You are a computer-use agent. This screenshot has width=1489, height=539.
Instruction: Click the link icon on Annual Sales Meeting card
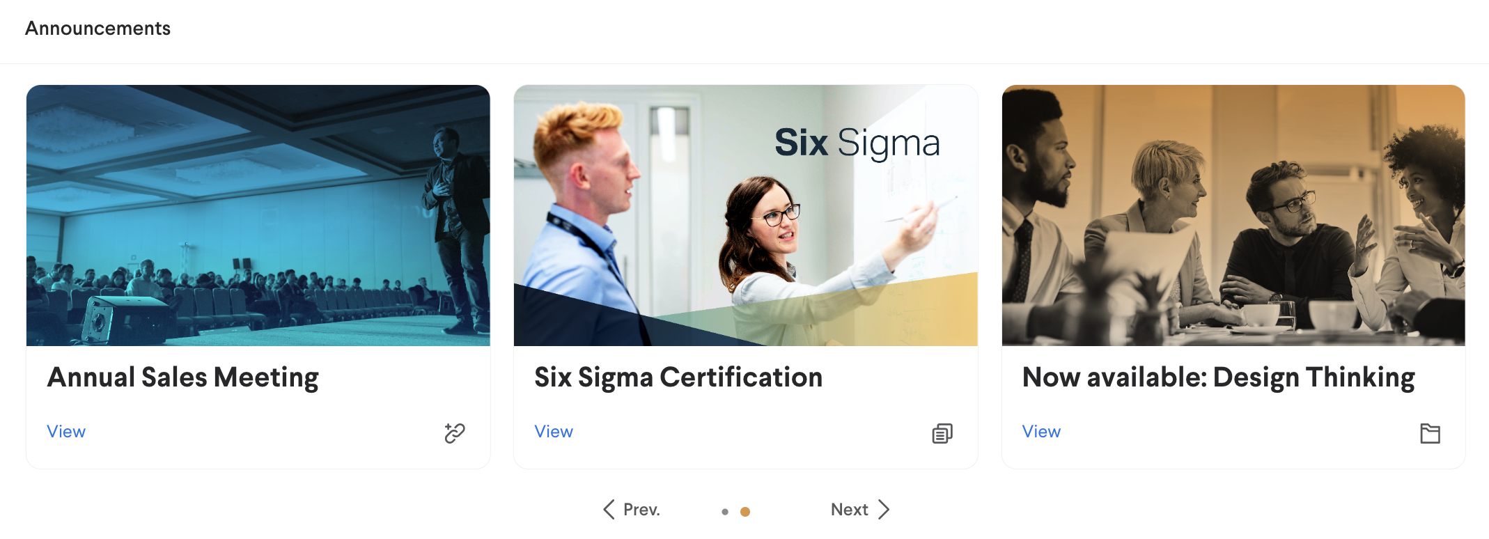point(455,433)
